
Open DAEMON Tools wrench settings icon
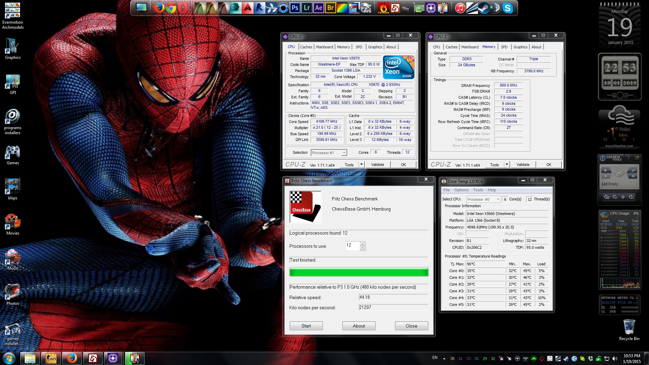[634, 170]
